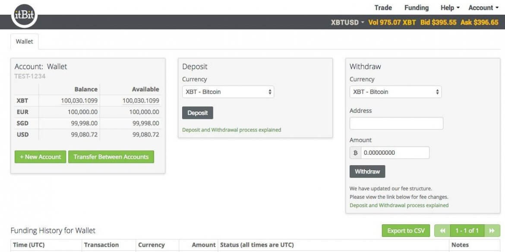Go to previous page with double-left arrow
The width and height of the screenshot is (505, 252).
coord(442,230)
